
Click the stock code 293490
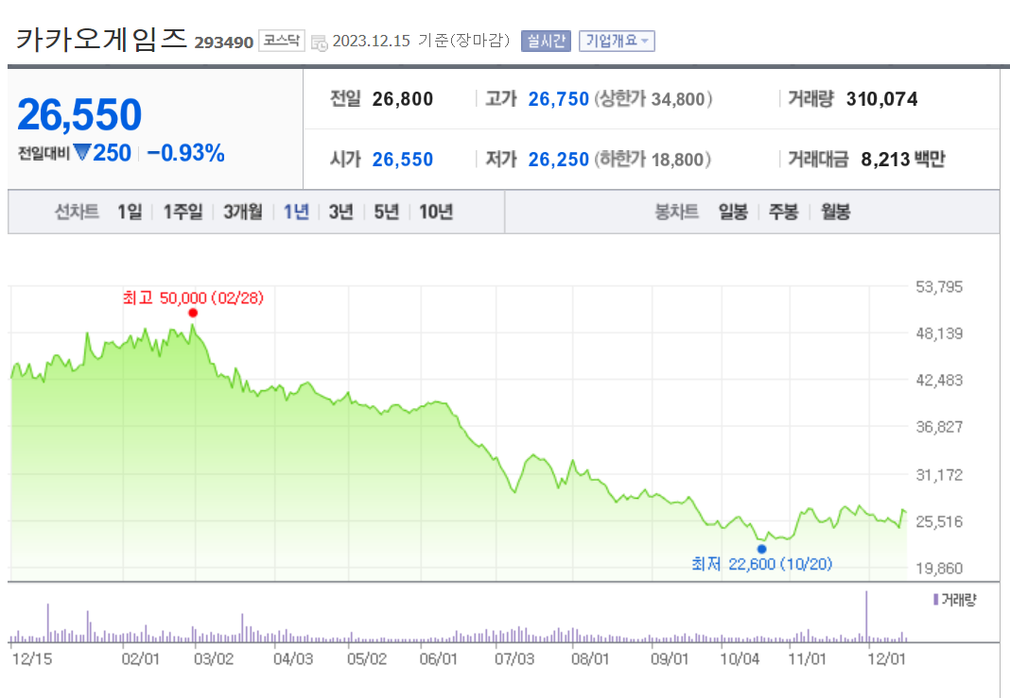pyautogui.click(x=223, y=43)
